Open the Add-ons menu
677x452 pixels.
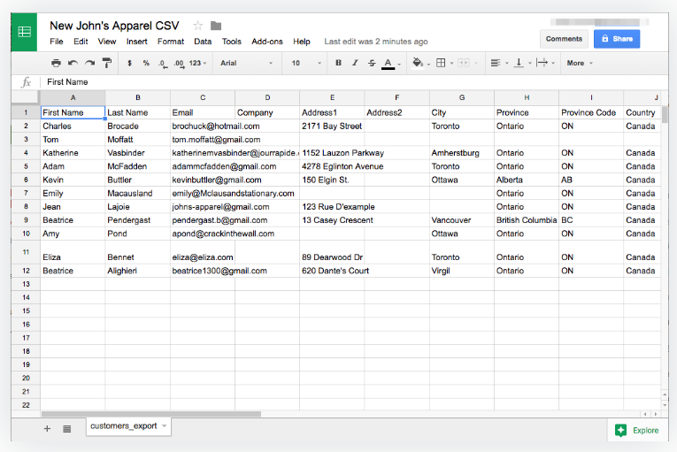coord(267,42)
